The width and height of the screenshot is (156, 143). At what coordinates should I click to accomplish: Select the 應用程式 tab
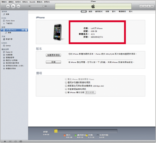(99, 11)
